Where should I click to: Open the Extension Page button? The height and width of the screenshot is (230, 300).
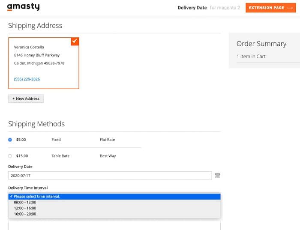pos(271,8)
